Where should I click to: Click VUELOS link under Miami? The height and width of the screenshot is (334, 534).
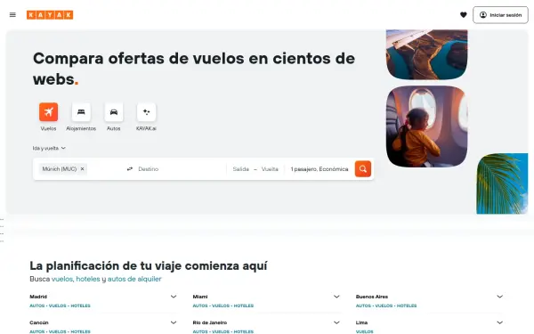[x=221, y=305]
